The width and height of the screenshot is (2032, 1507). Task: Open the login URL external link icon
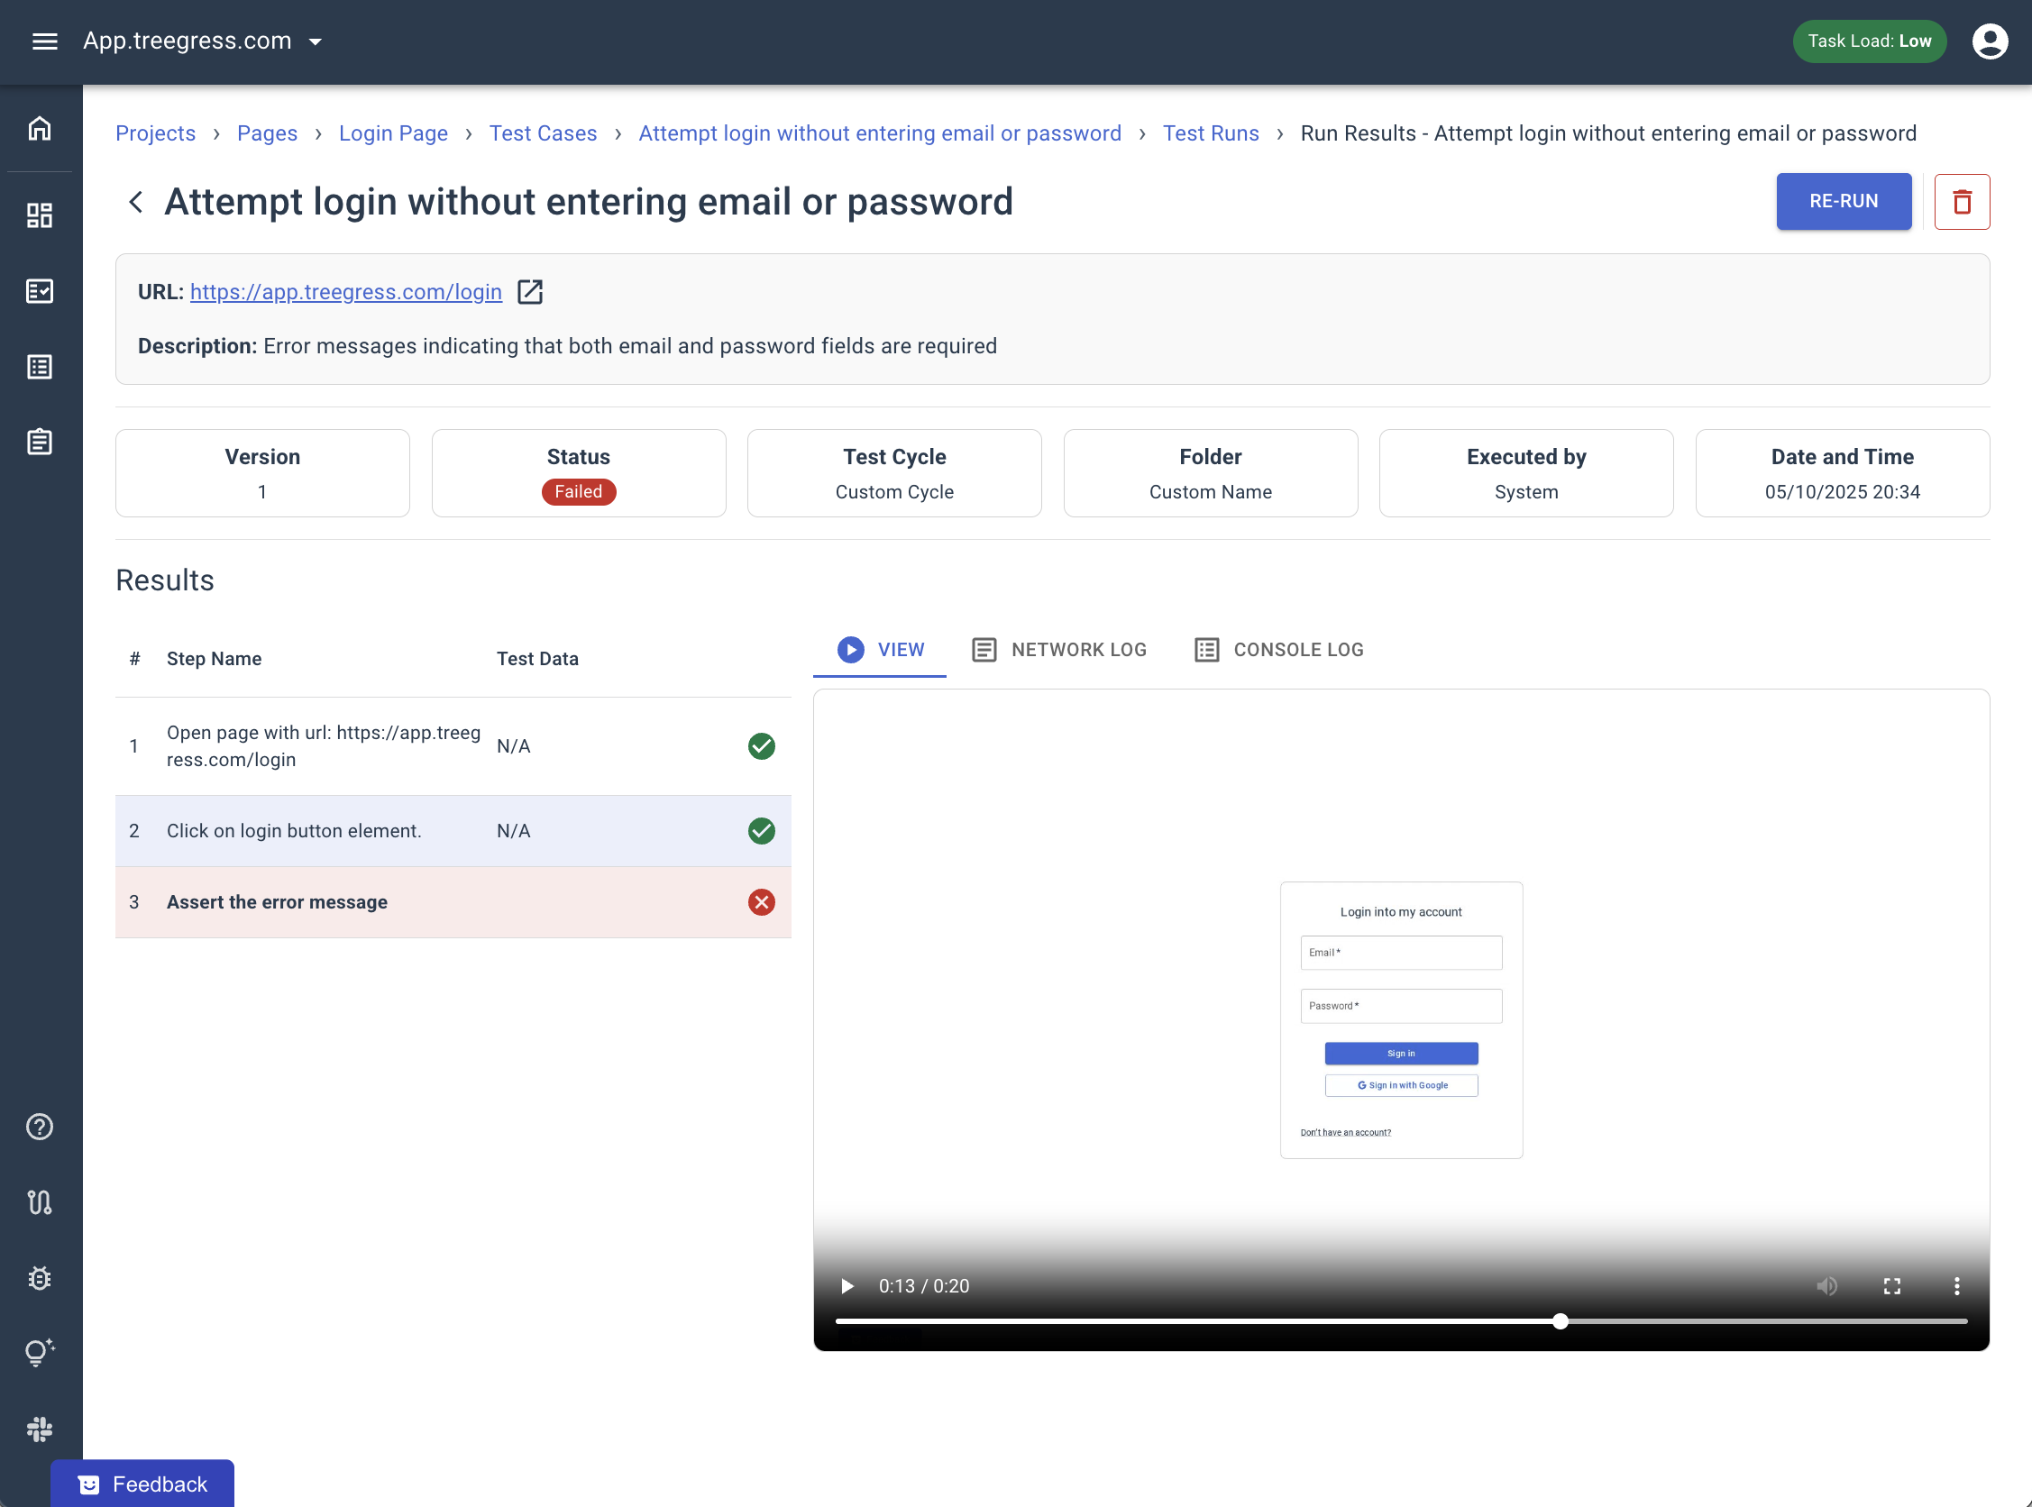pos(530,292)
